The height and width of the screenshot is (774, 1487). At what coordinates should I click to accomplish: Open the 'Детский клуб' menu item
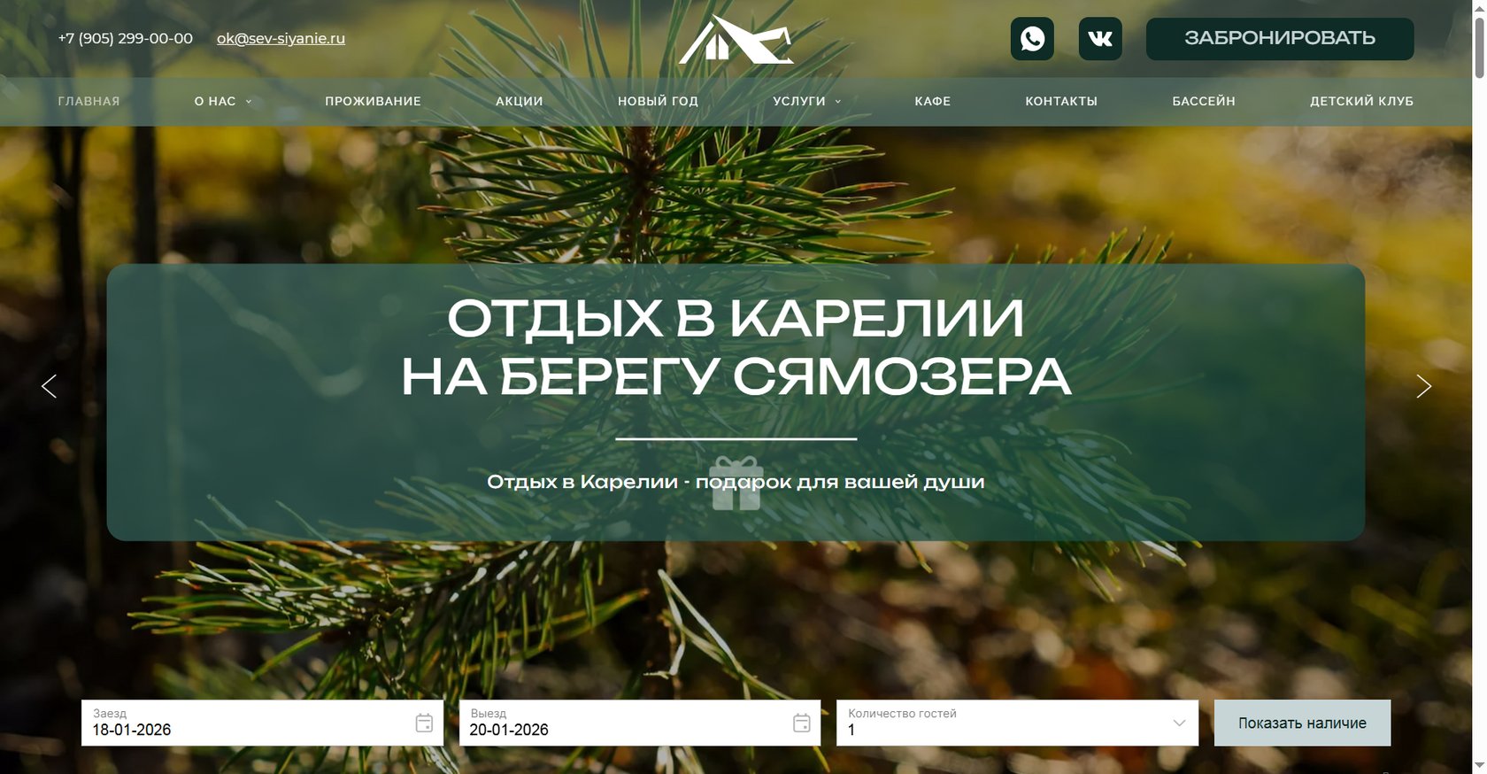point(1361,101)
